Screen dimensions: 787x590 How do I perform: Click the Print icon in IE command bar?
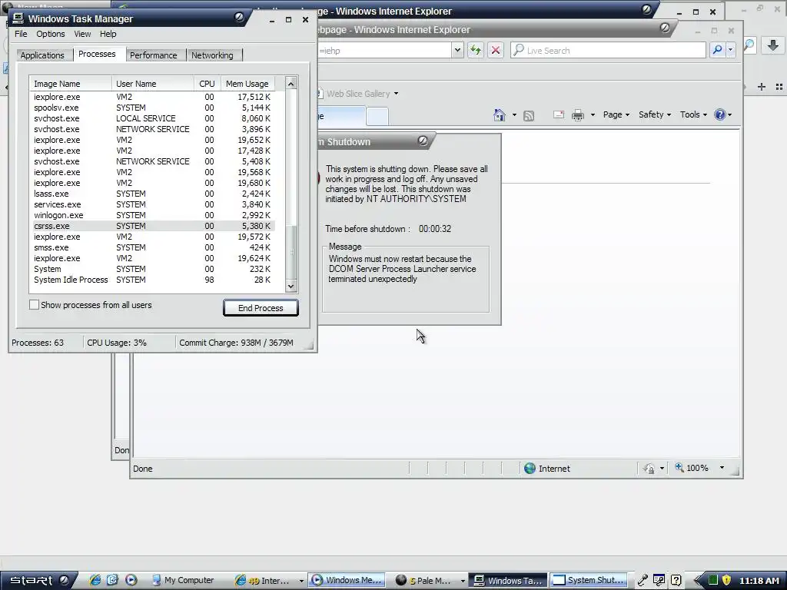[x=578, y=115]
